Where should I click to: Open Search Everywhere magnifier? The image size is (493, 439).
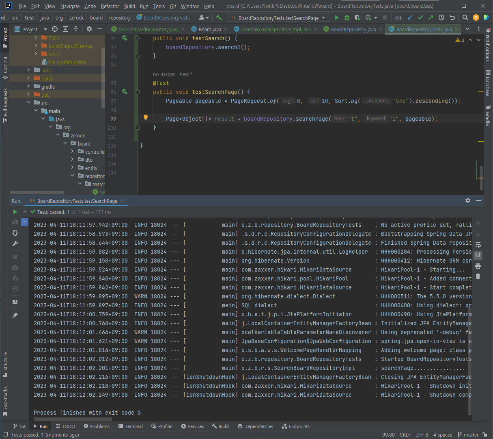click(x=465, y=17)
